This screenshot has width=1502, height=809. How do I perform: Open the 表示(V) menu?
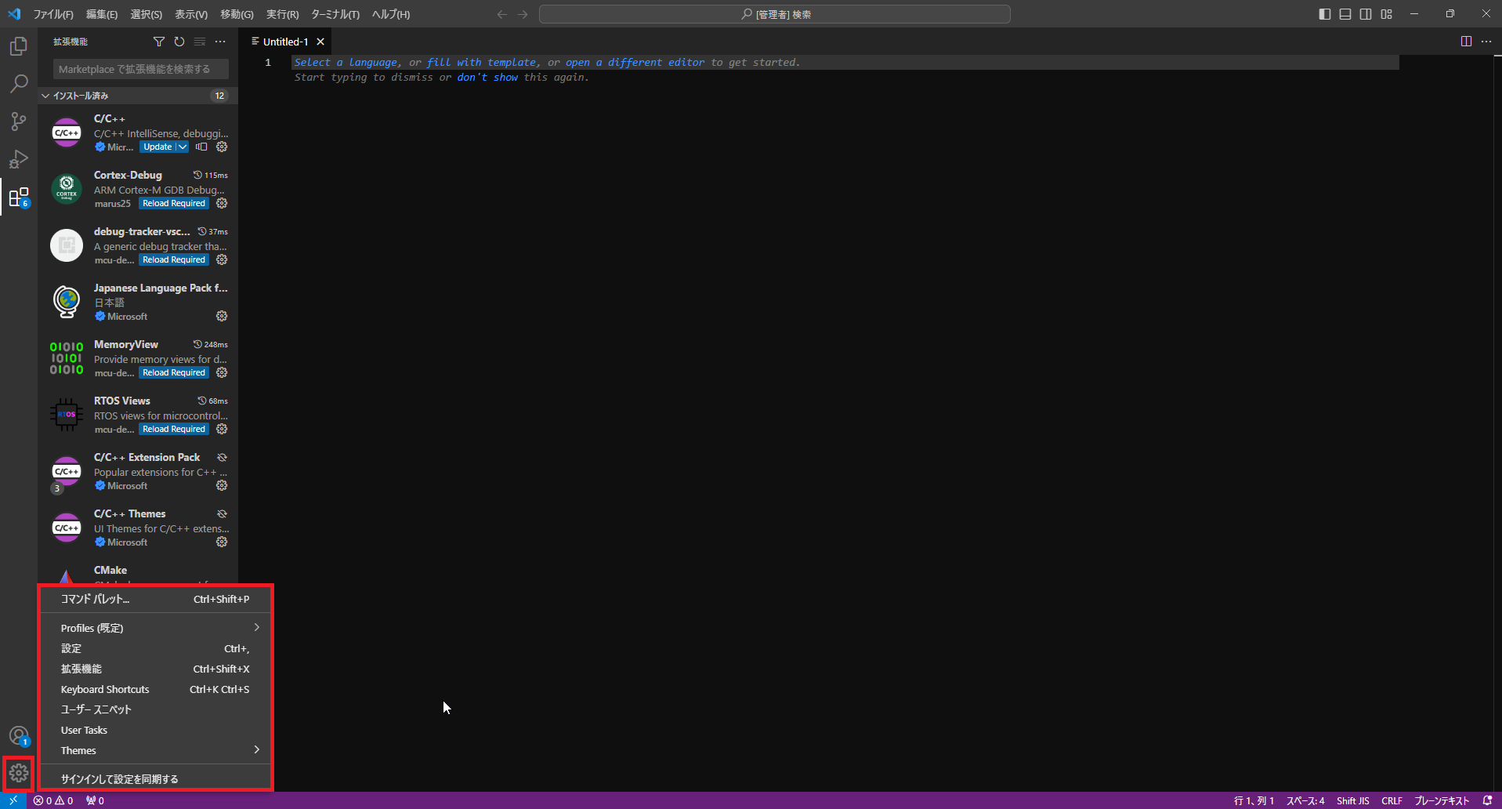pos(191,14)
